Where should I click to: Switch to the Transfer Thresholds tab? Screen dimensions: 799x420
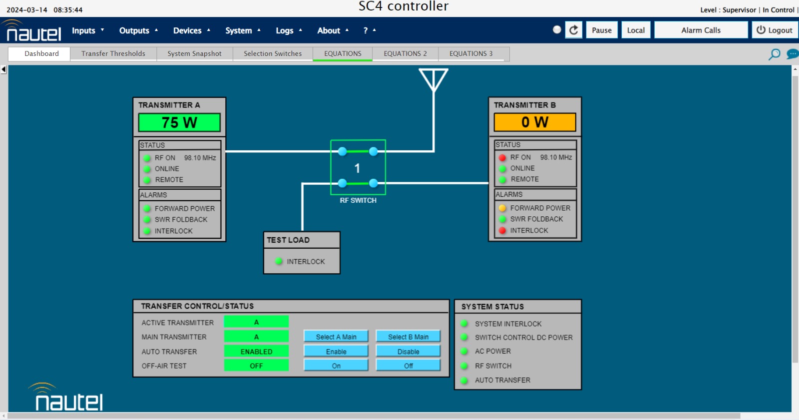[x=113, y=53]
